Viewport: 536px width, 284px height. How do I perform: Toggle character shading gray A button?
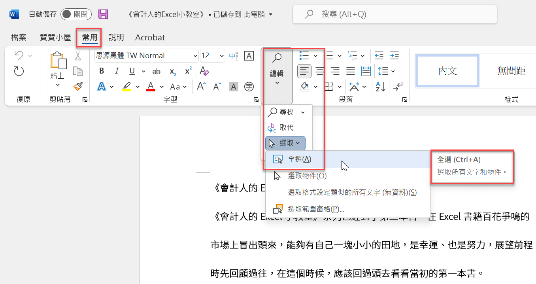[234, 86]
